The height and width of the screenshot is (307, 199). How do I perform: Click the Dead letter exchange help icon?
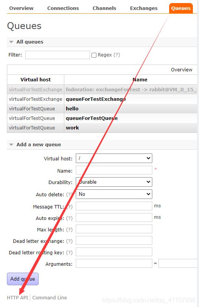click(x=69, y=241)
